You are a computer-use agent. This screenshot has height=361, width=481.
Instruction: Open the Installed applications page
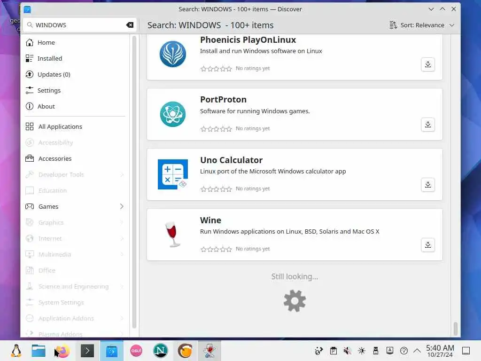75,58
